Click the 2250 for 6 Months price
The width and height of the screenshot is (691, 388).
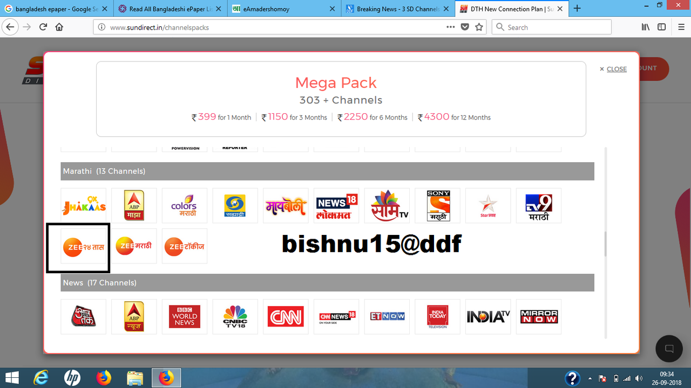372,117
